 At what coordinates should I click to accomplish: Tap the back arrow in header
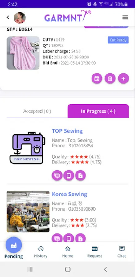(8, 17)
